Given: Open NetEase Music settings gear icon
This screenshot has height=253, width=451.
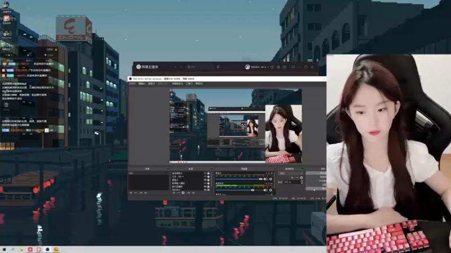Looking at the screenshot, I should pyautogui.click(x=278, y=67).
